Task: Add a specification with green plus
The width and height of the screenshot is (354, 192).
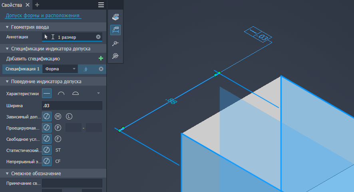Action: pyautogui.click(x=101, y=58)
